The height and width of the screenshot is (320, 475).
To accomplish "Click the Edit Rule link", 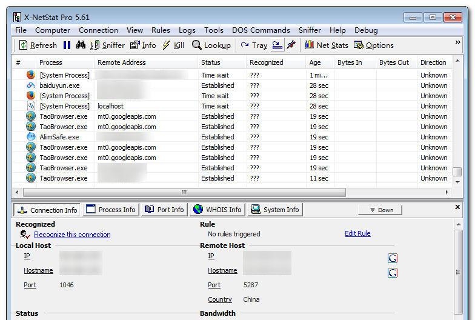I will point(357,233).
